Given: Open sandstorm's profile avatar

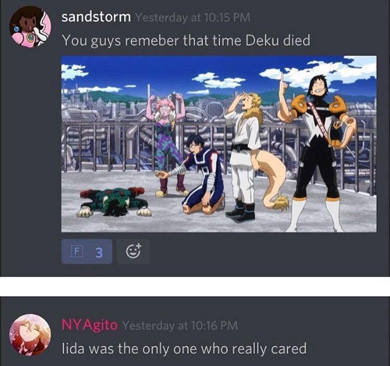Looking at the screenshot, I should [30, 27].
